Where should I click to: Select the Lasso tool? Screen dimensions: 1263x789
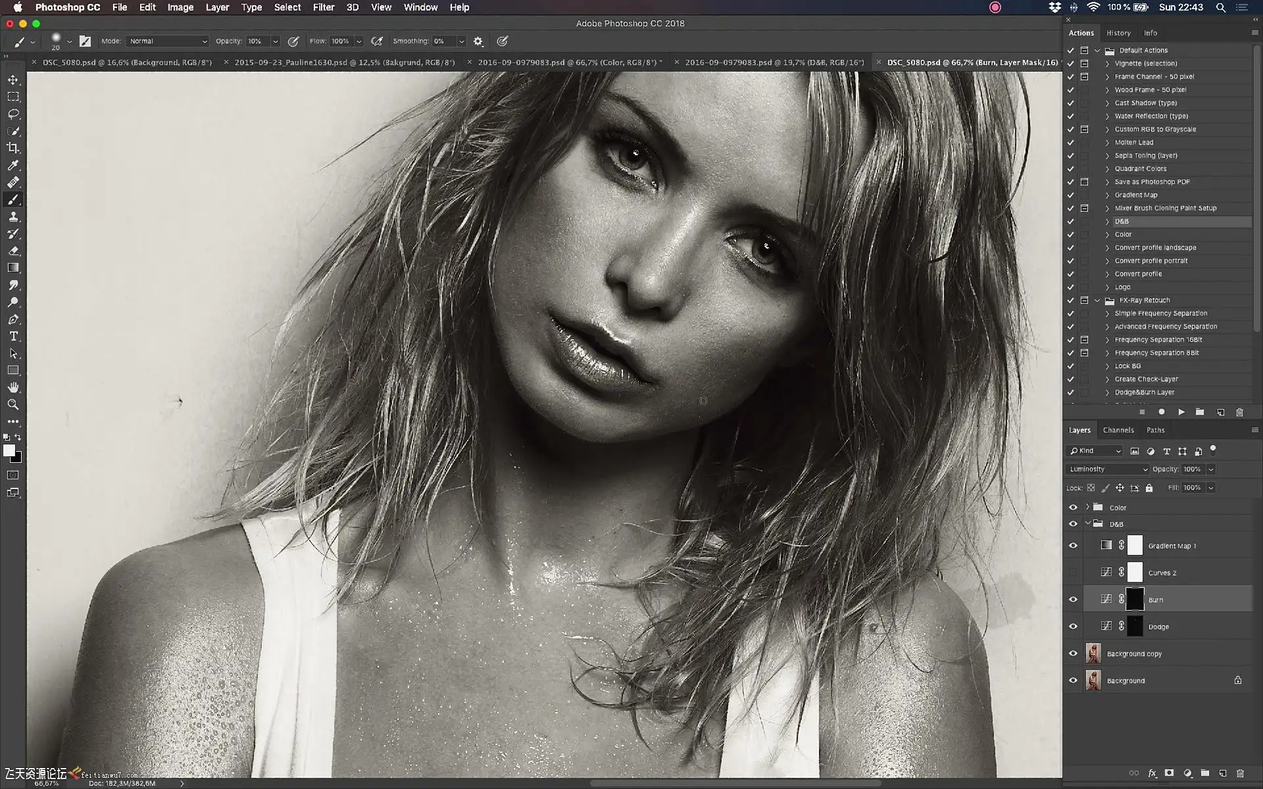[x=13, y=114]
